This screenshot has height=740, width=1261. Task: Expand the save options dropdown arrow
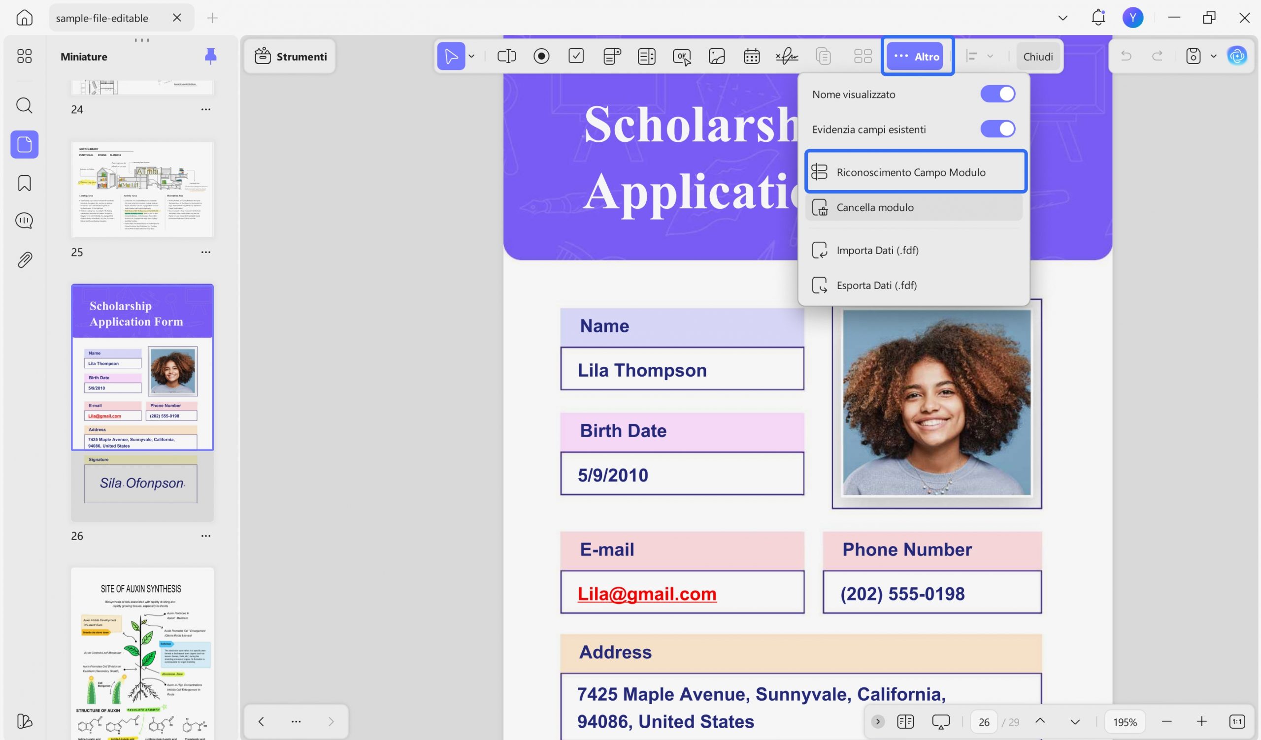click(1213, 56)
